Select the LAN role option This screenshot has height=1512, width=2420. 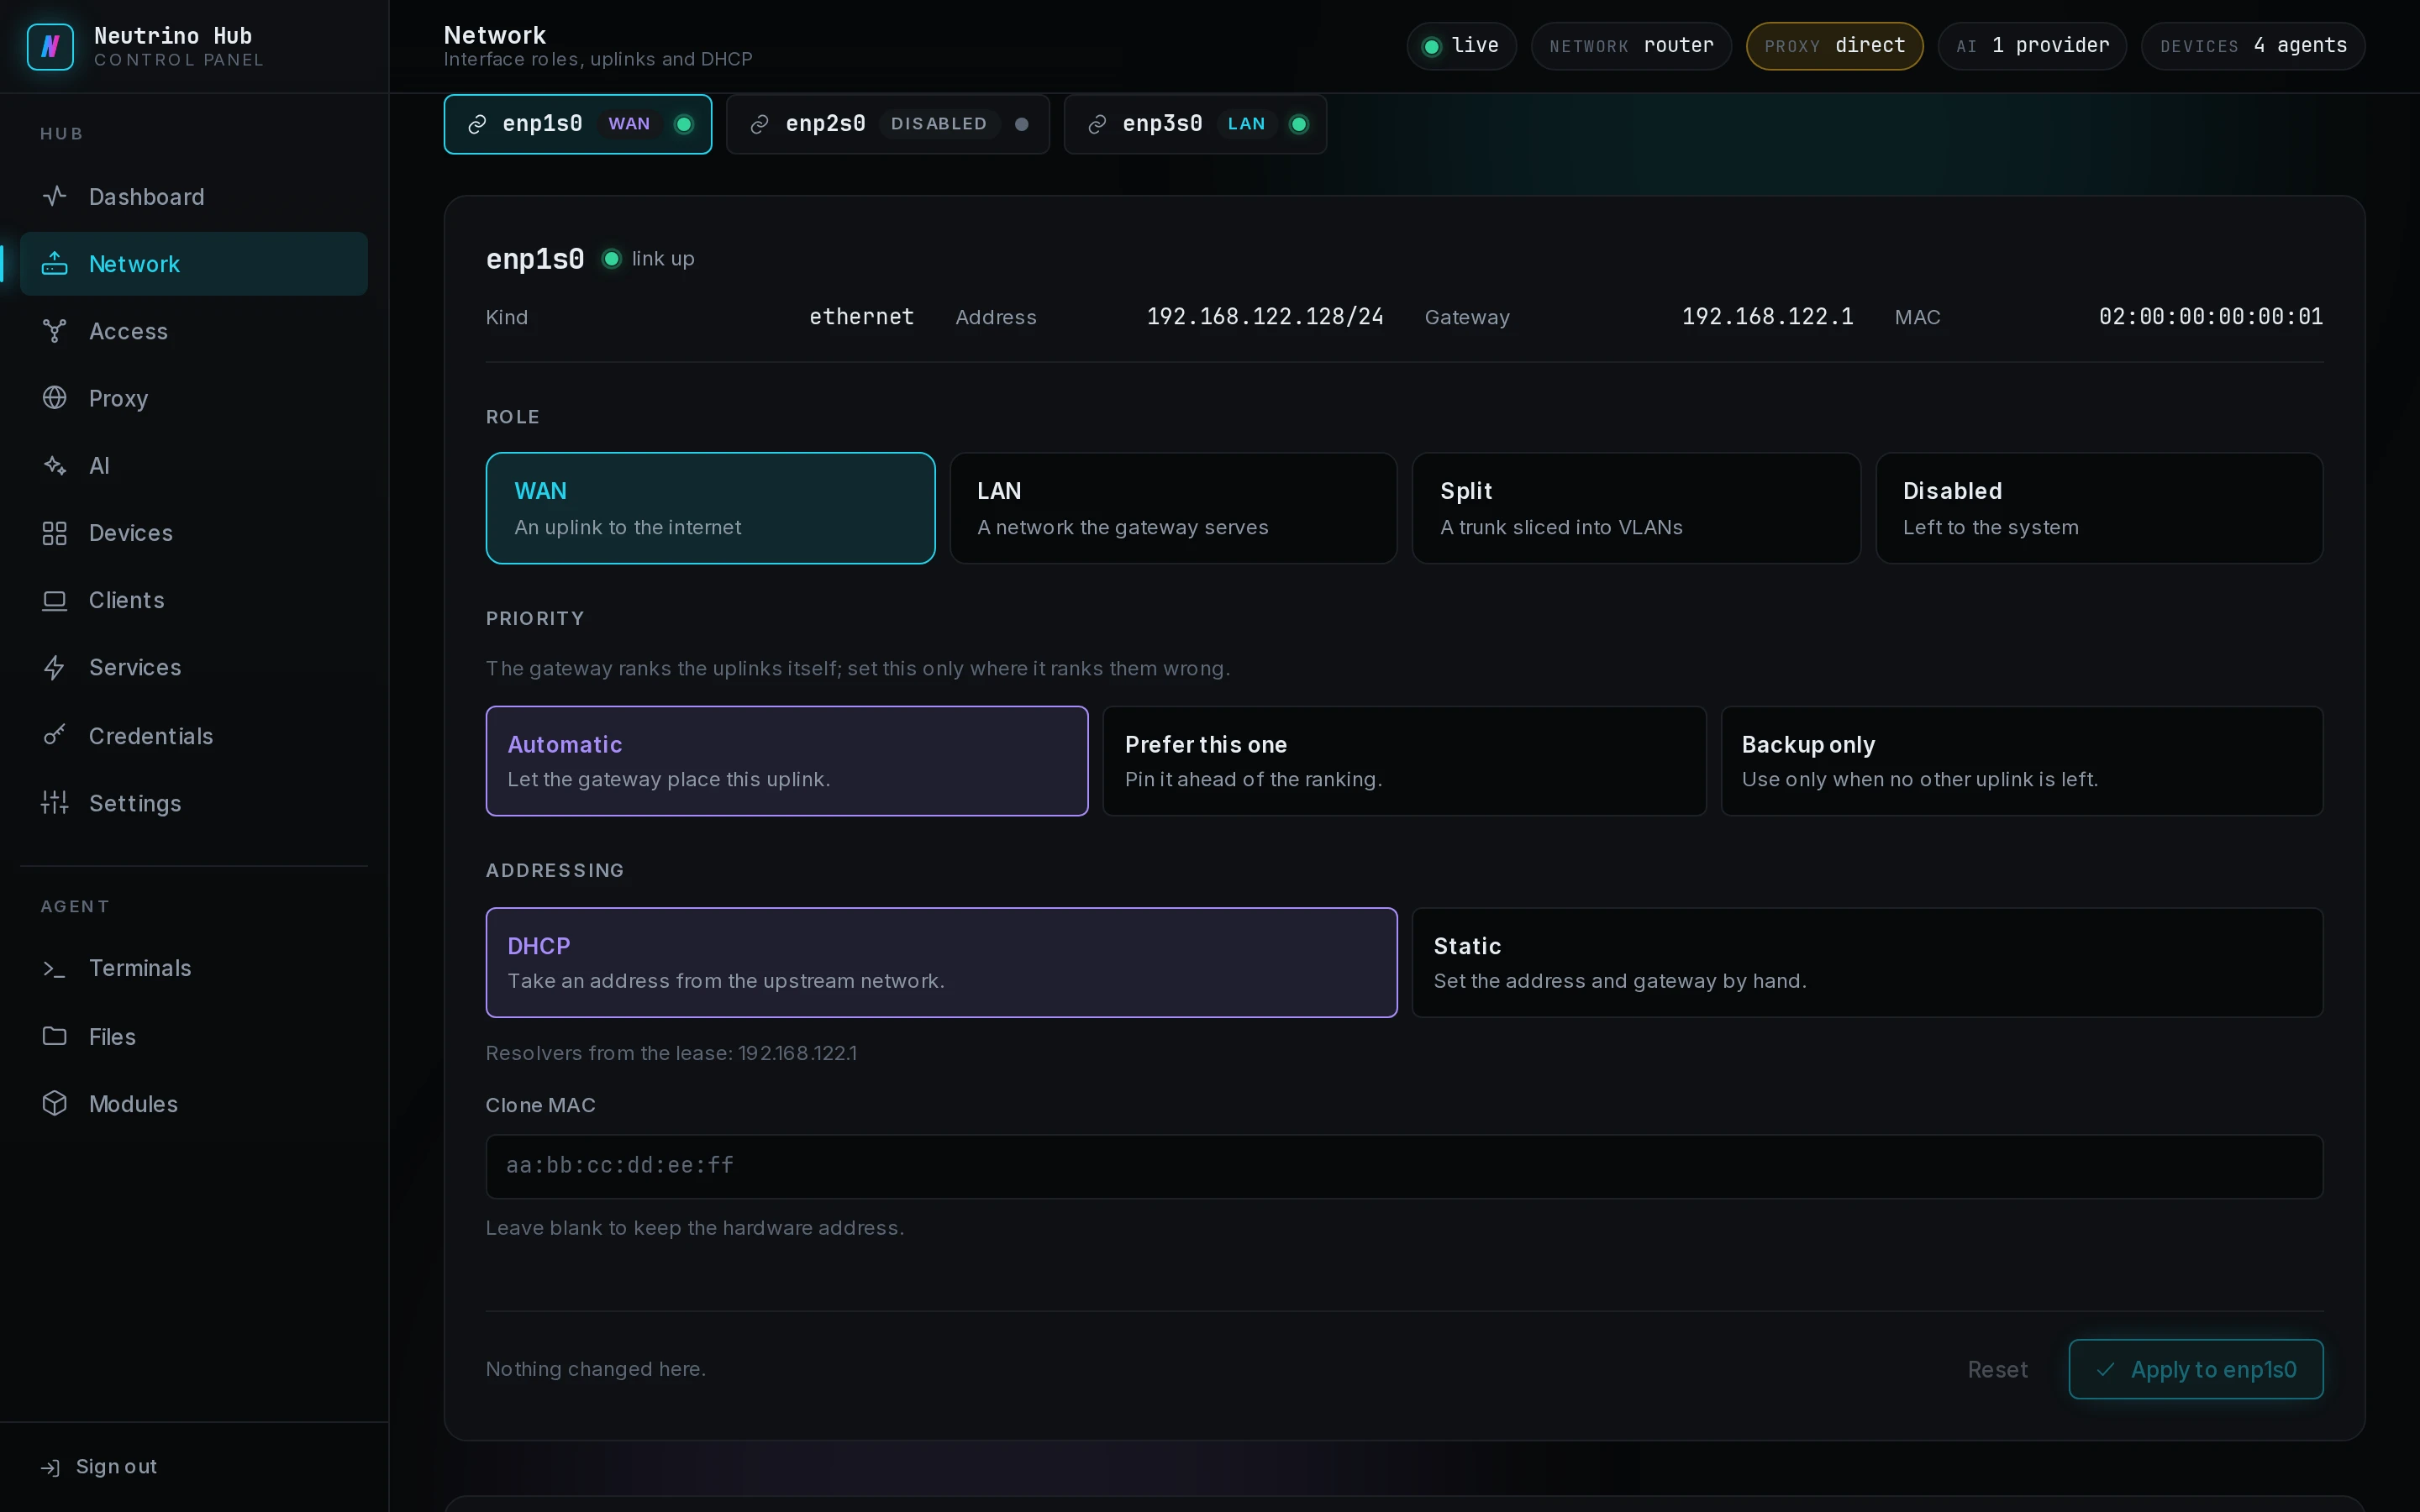tap(1173, 508)
